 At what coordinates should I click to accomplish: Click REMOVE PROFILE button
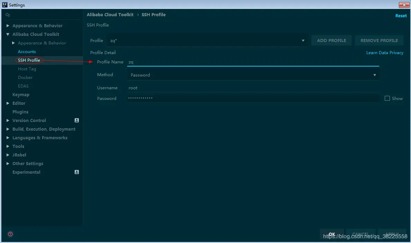point(379,41)
